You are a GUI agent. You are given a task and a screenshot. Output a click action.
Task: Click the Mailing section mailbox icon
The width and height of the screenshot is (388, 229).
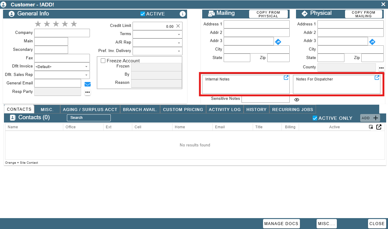click(x=211, y=14)
